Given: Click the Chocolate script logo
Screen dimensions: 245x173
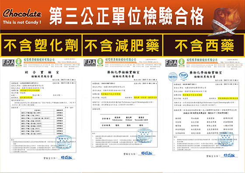Looking at the screenshot, I should 22,13.
